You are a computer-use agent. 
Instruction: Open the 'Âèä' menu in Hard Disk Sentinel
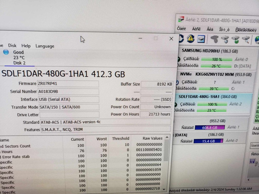coord(210,29)
